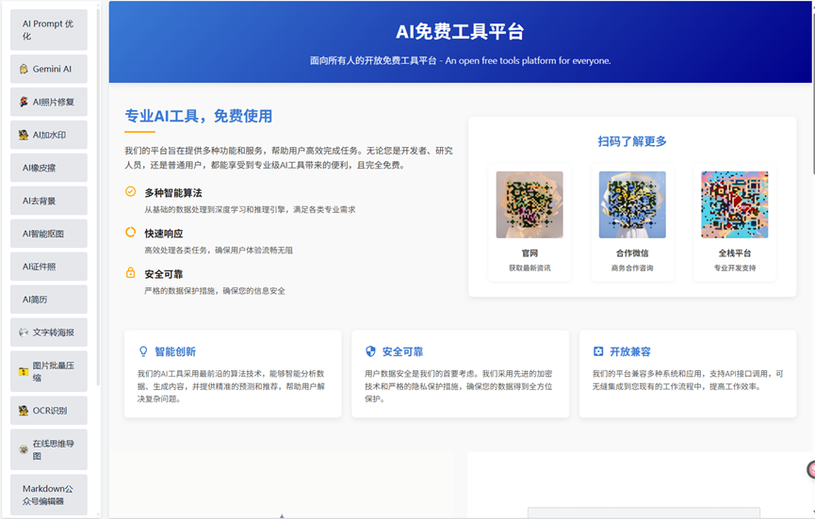Image resolution: width=815 pixels, height=519 pixels.
Task: Go to the AI证件照 tool
Action: 49,267
